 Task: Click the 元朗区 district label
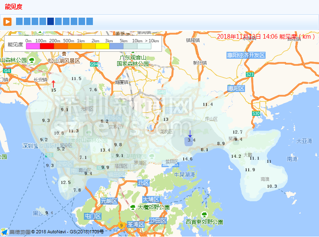[x=109, y=201]
